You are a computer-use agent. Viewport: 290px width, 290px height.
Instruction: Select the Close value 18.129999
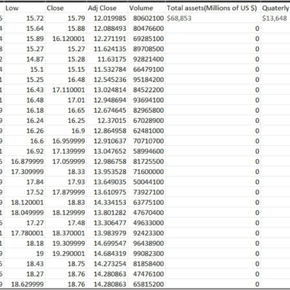click(x=69, y=213)
